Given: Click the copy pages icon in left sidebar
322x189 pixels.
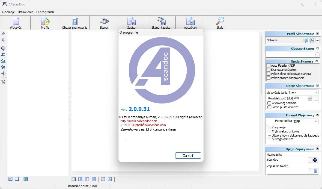Looking at the screenshot, I should [x=3, y=49].
